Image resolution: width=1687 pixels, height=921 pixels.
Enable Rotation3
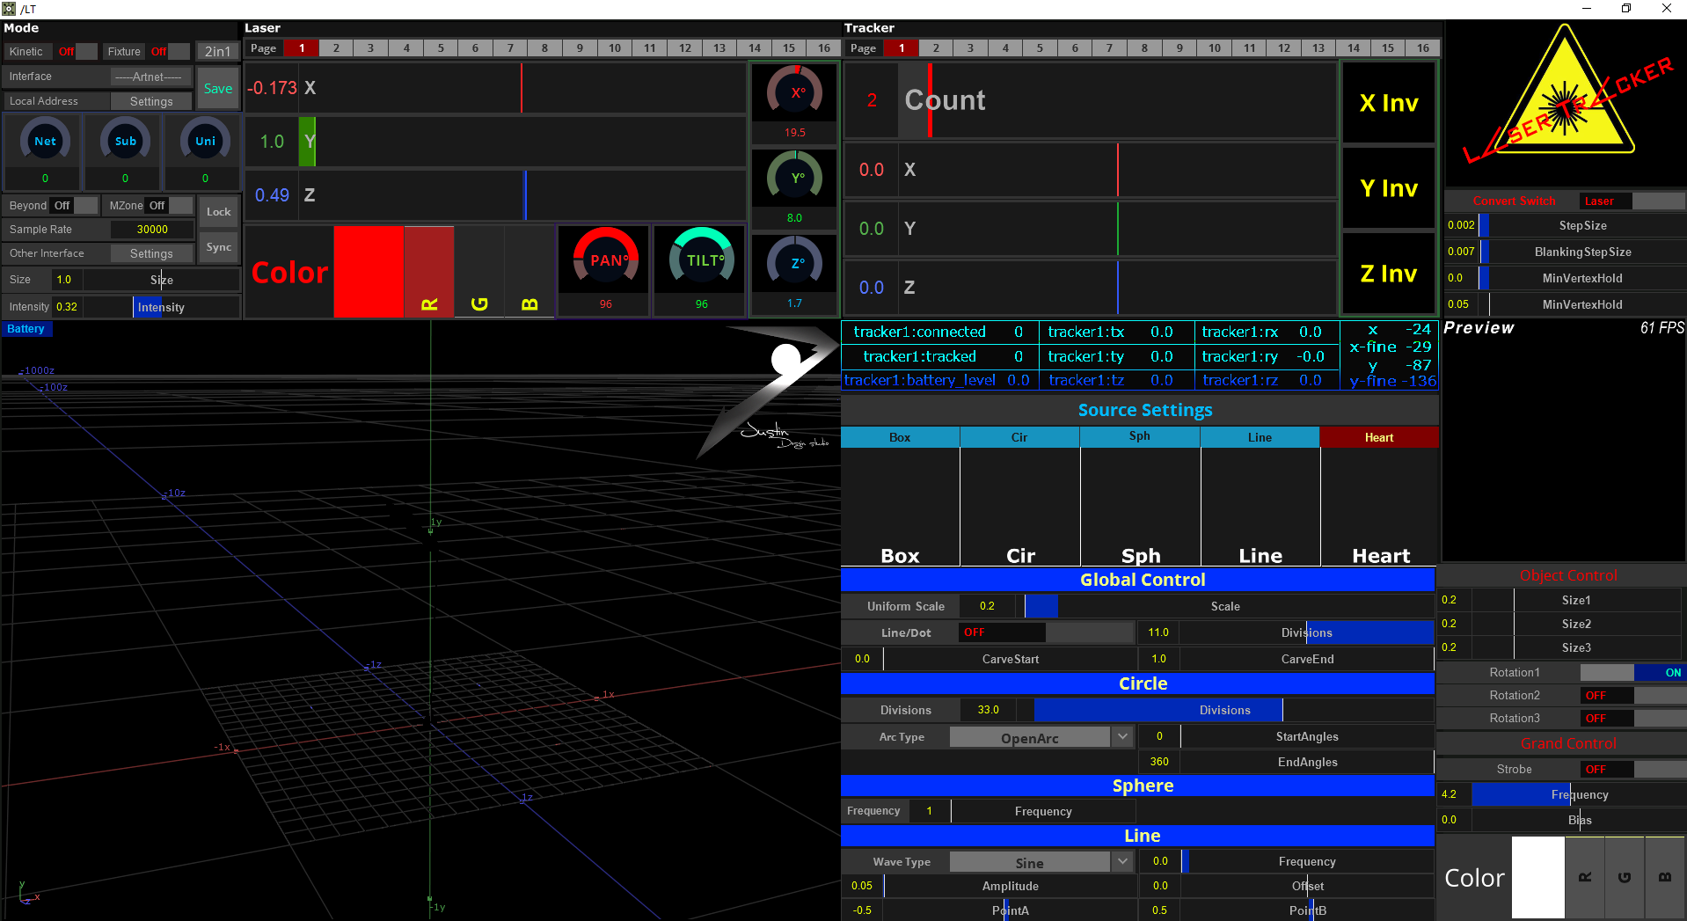click(1632, 718)
